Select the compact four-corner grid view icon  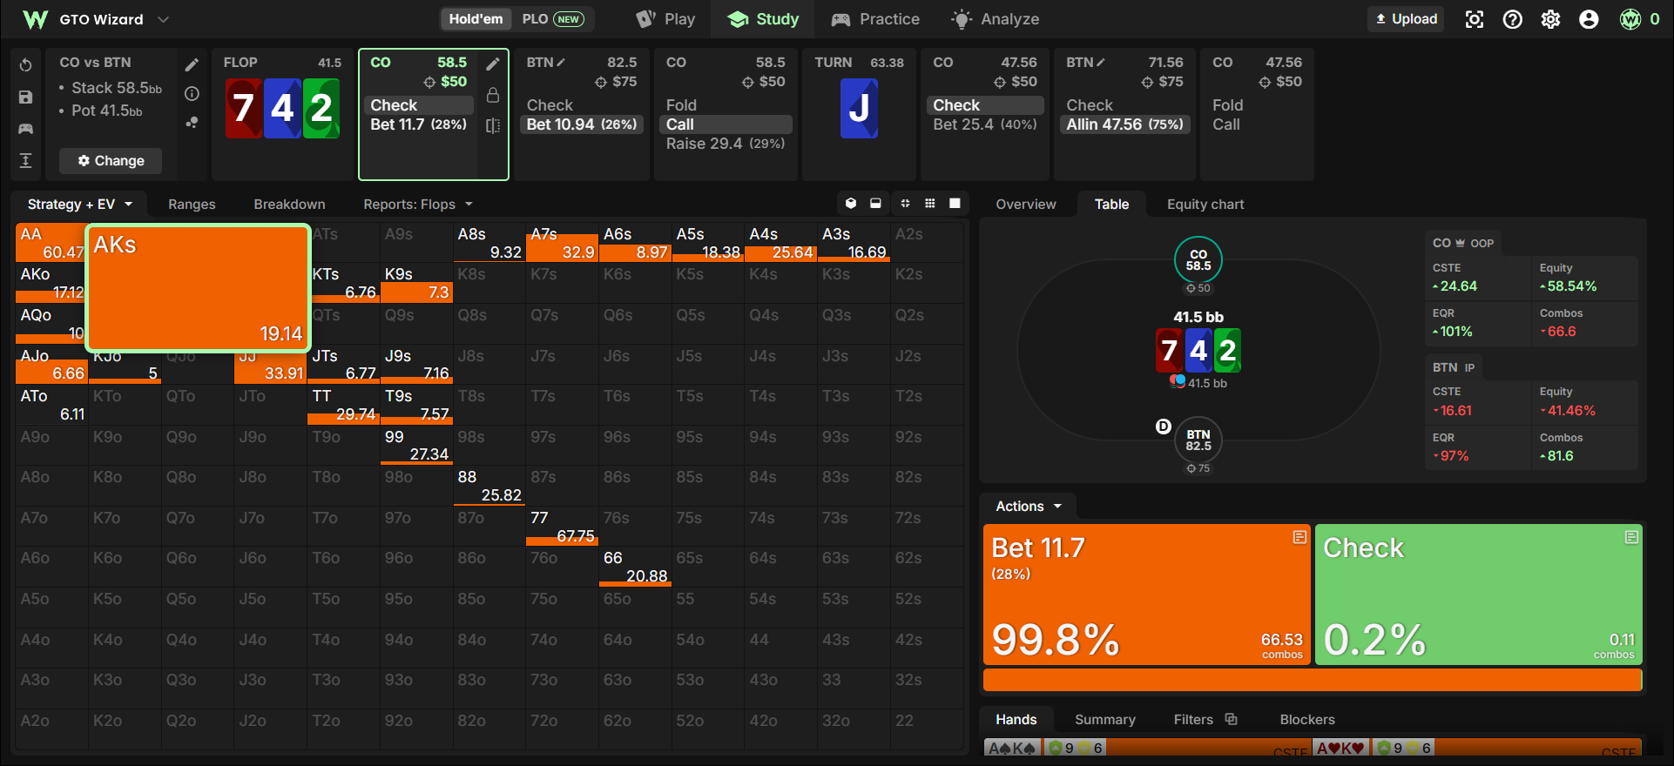pyautogui.click(x=905, y=203)
